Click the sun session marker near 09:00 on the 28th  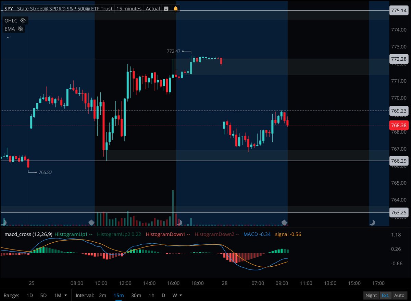(x=284, y=223)
